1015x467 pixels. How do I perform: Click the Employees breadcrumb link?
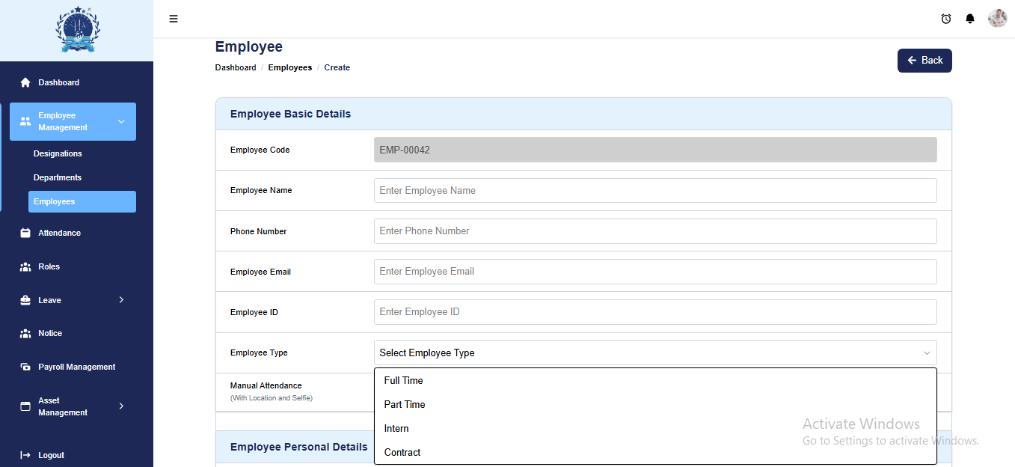click(290, 67)
